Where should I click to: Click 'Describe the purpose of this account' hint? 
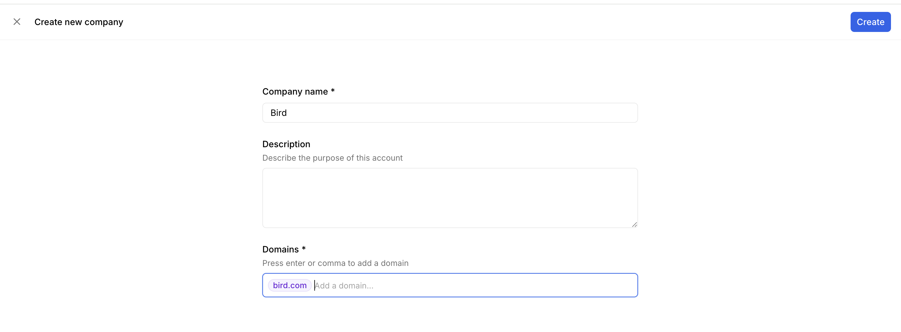point(332,158)
